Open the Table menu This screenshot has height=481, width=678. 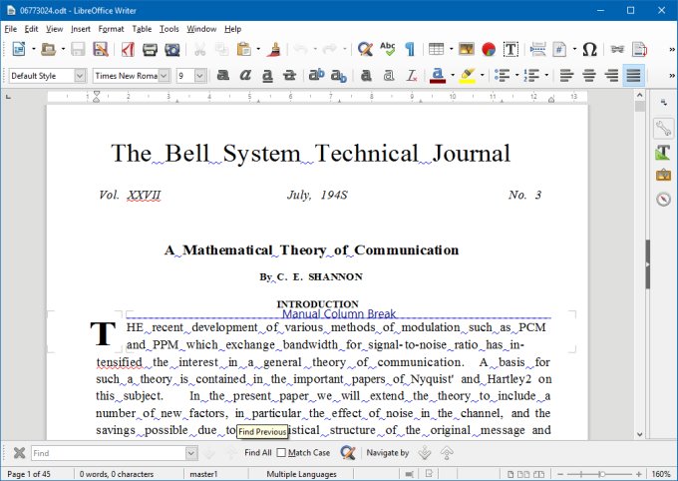click(x=142, y=29)
